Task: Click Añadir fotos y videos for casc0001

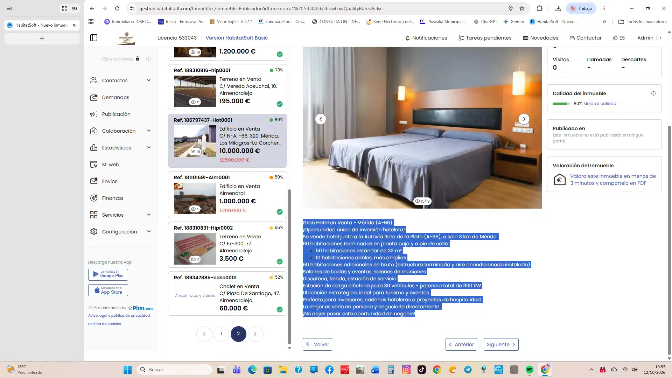Action: (x=195, y=296)
